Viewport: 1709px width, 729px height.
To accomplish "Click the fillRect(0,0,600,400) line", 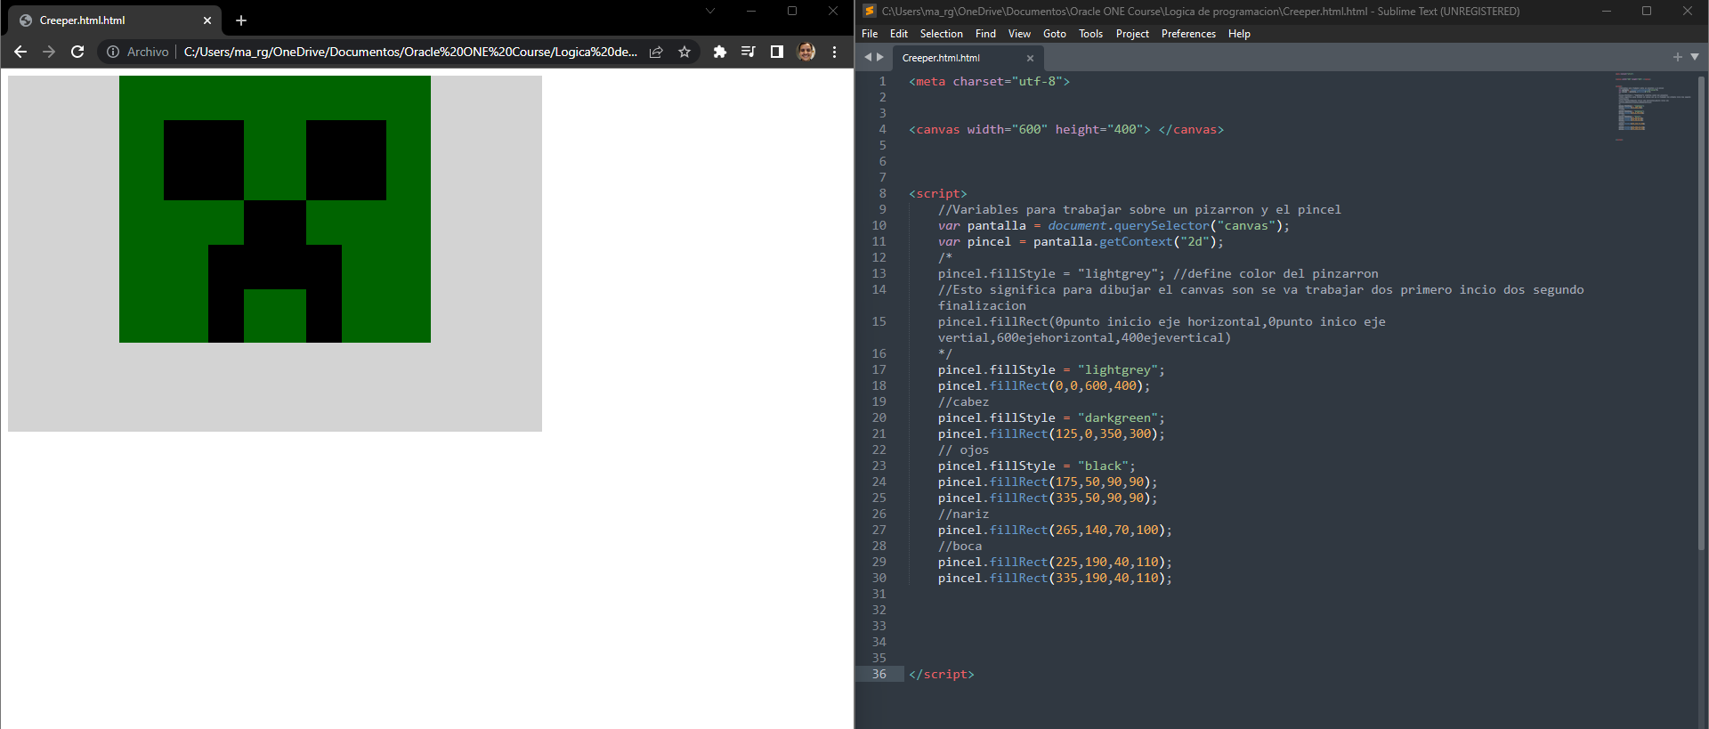I will point(1044,385).
